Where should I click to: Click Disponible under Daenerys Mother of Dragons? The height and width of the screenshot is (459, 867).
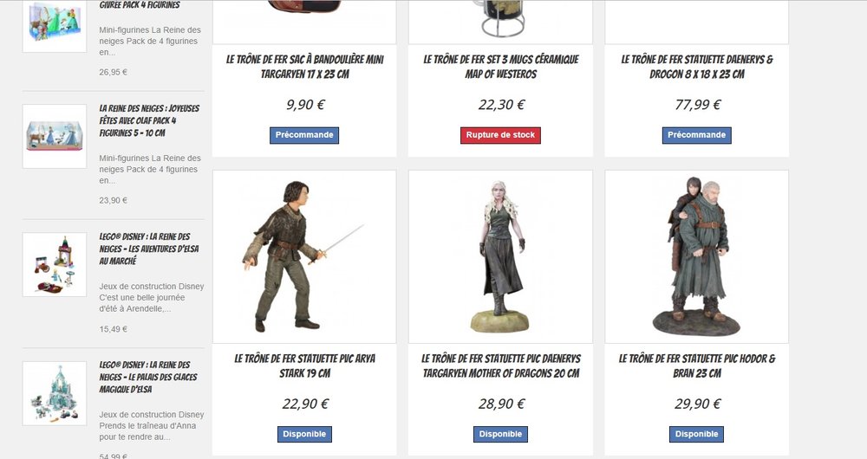pos(500,434)
